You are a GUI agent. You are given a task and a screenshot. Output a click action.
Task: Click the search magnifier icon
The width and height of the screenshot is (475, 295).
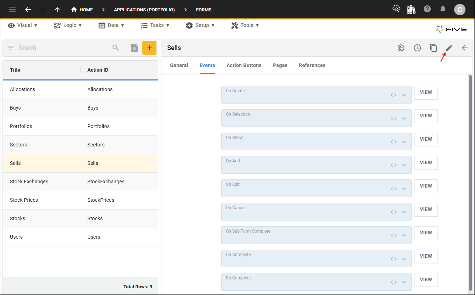point(116,48)
